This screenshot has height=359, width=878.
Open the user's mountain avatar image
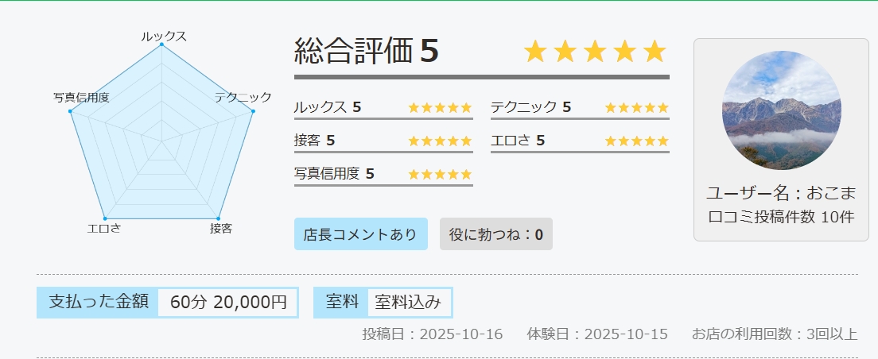(781, 110)
